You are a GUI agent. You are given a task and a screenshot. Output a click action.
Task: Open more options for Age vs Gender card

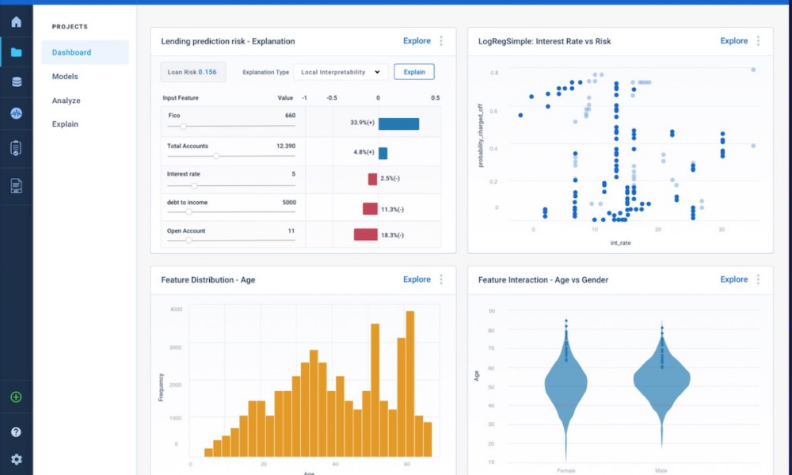point(758,279)
